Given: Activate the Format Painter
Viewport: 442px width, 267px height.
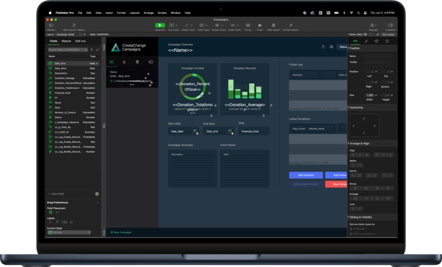Looking at the screenshot, I should [290, 25].
